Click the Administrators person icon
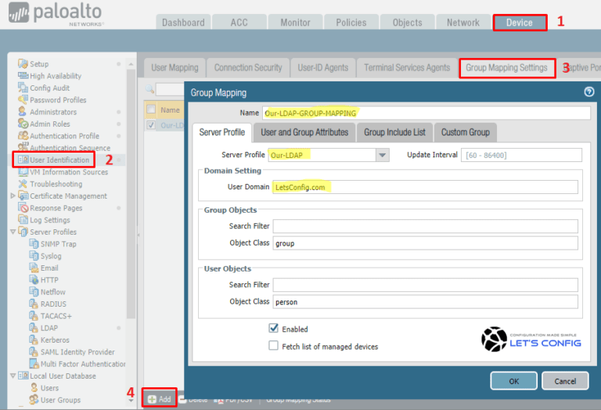The image size is (601, 410). (x=22, y=112)
